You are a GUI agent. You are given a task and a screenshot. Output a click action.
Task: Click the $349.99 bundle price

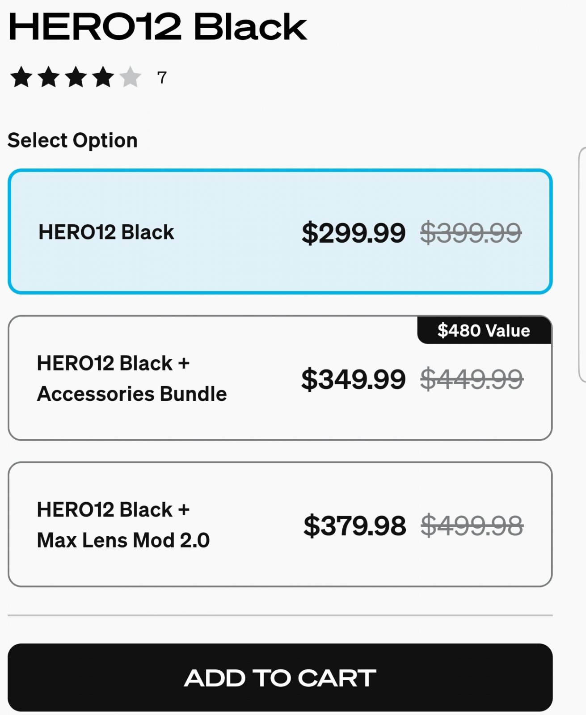354,379
